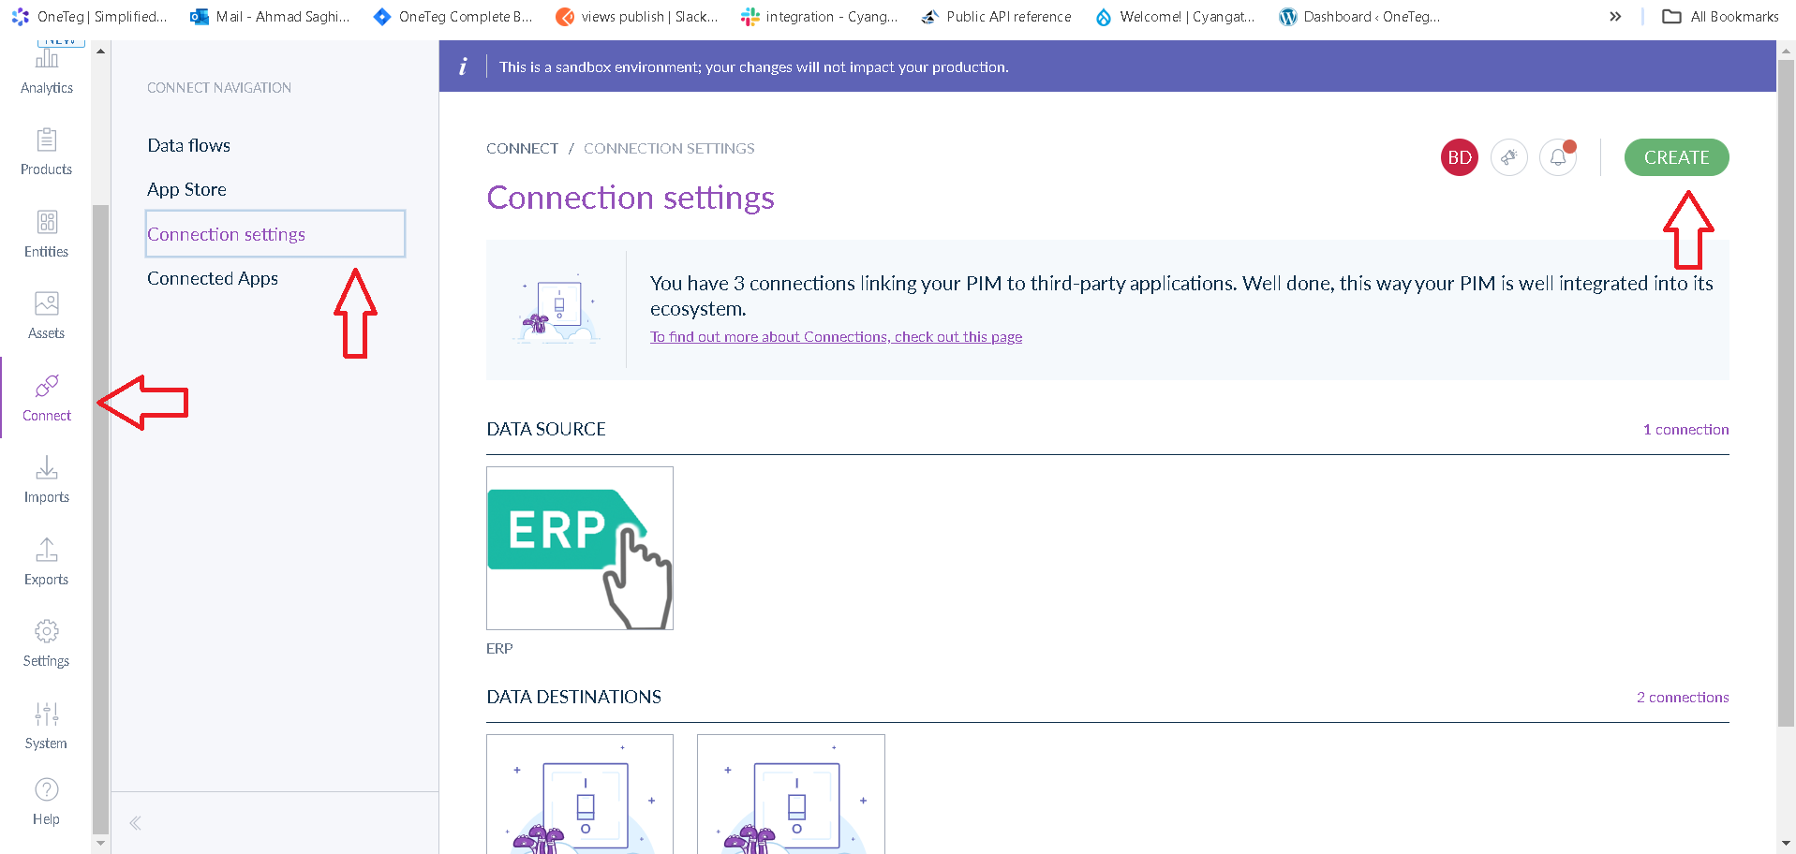This screenshot has height=854, width=1796.
Task: Open App Store navigation item
Action: tap(186, 189)
